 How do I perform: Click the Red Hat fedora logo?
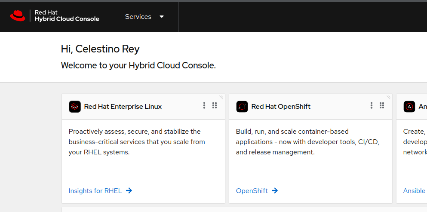pos(18,16)
